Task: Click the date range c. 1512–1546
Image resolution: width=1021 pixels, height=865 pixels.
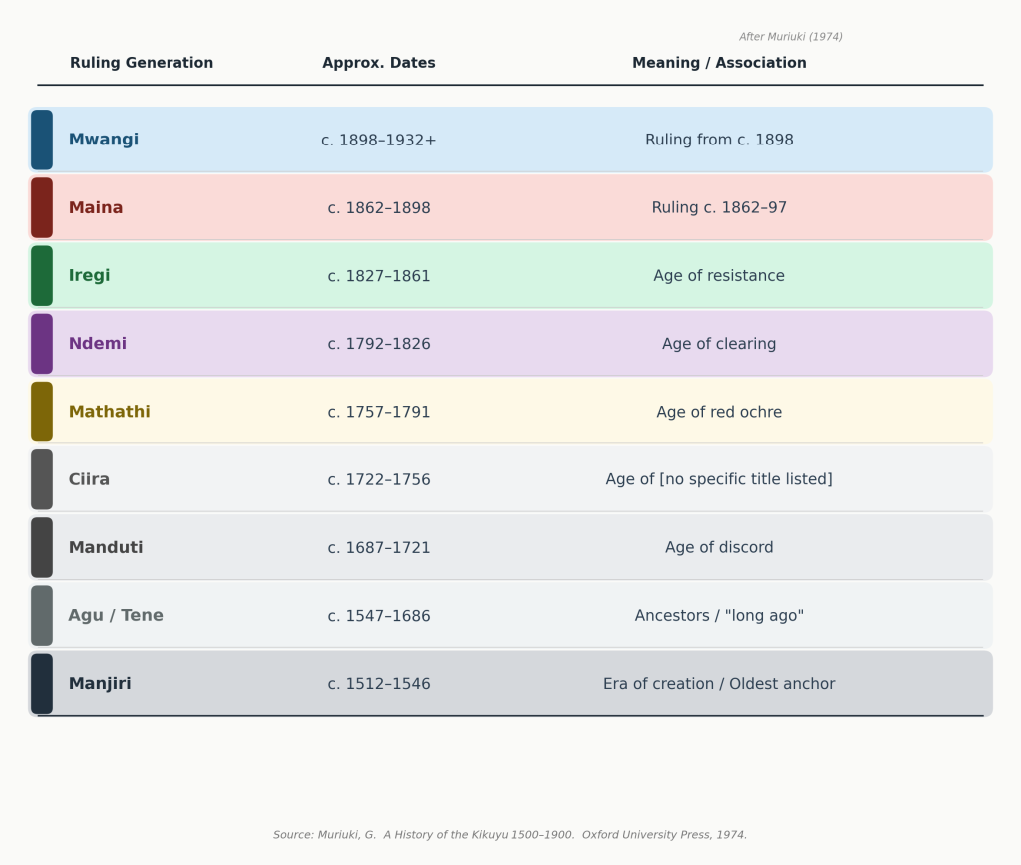Action: click(379, 684)
